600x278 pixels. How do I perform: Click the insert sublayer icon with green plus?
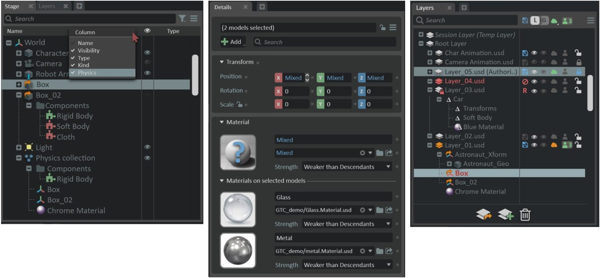505,214
